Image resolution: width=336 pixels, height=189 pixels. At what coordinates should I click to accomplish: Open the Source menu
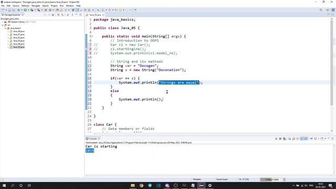(16, 6)
